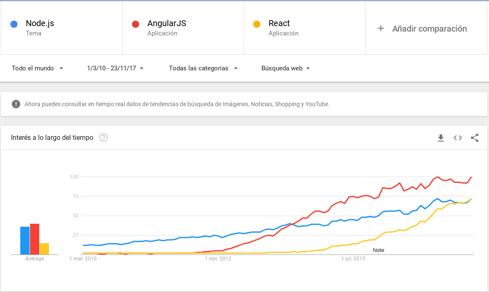
Task: Click the blue Average bar for Node.js
Action: point(25,241)
